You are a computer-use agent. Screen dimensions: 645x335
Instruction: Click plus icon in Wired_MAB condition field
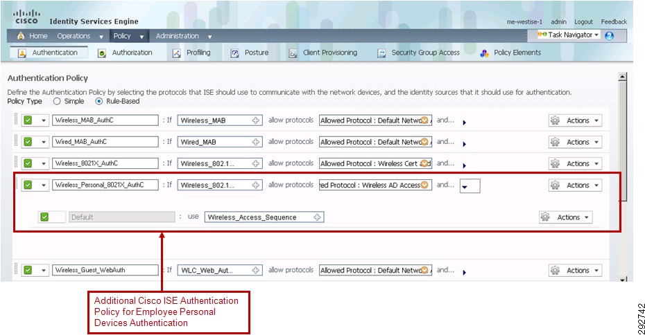click(256, 142)
